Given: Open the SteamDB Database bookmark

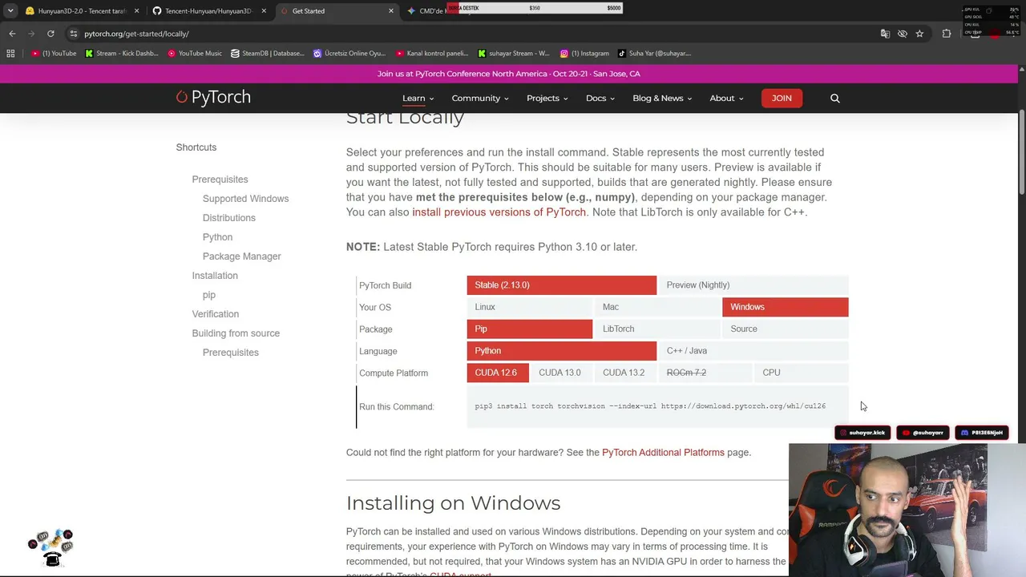Looking at the screenshot, I should 267,54.
